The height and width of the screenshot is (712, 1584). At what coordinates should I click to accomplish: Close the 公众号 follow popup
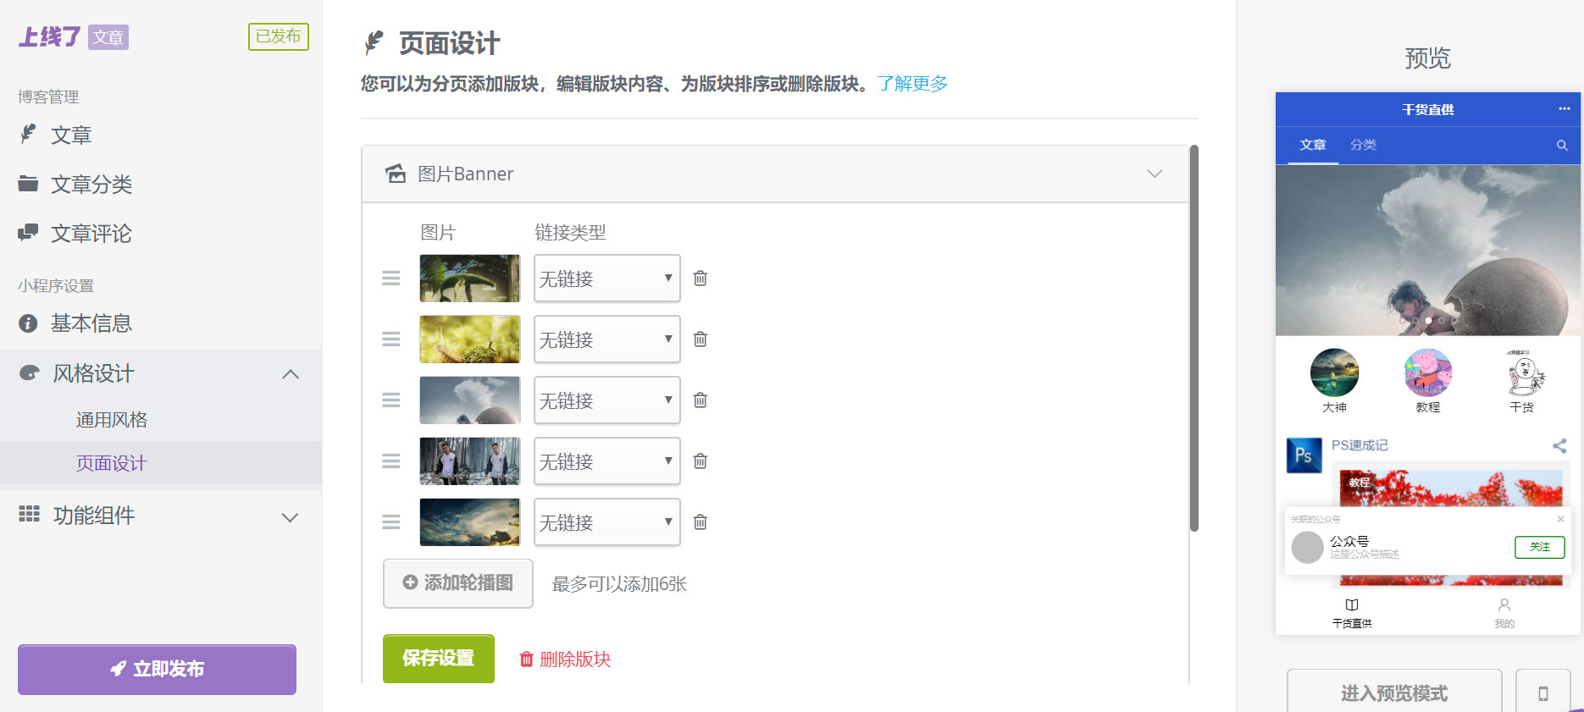1560,519
